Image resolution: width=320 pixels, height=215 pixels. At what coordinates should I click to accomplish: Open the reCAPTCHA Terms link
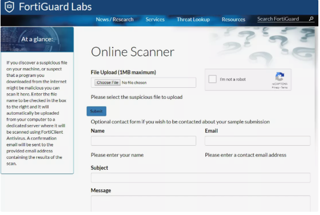click(x=284, y=87)
